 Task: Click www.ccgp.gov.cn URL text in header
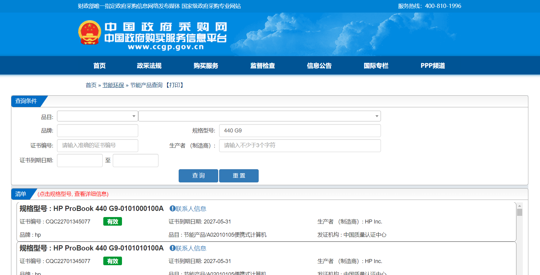tap(166, 47)
